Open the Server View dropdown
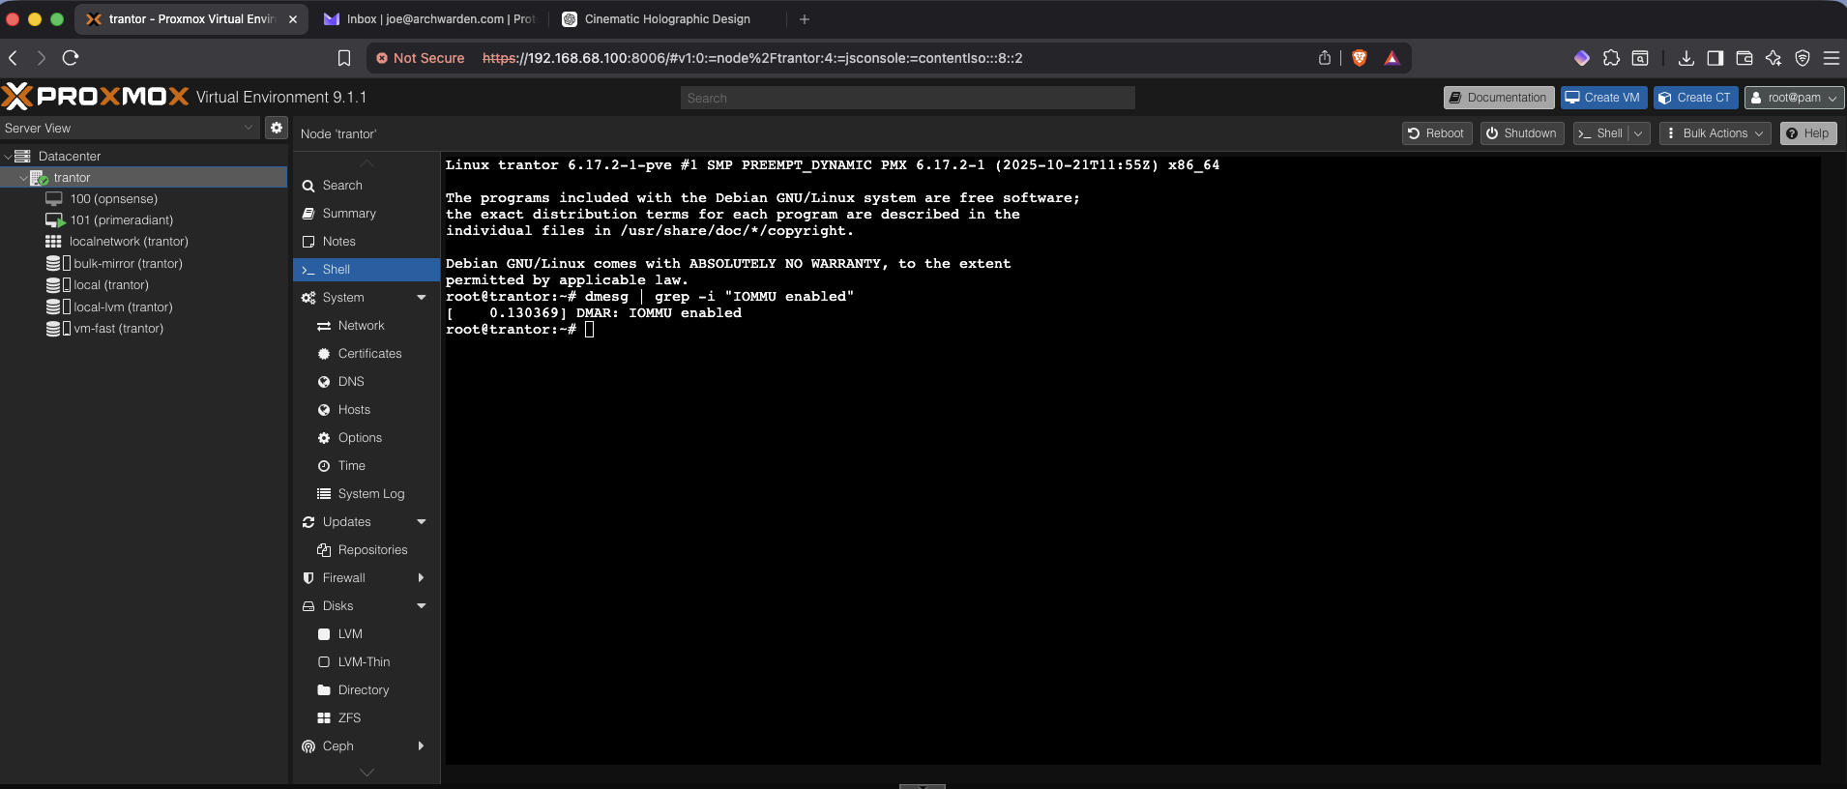 click(x=249, y=128)
